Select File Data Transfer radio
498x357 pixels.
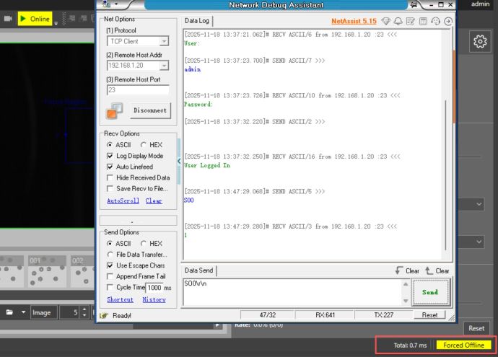[110, 255]
